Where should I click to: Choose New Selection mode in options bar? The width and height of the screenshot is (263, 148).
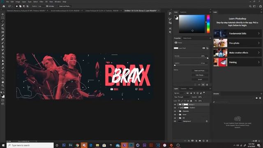click(16, 6)
